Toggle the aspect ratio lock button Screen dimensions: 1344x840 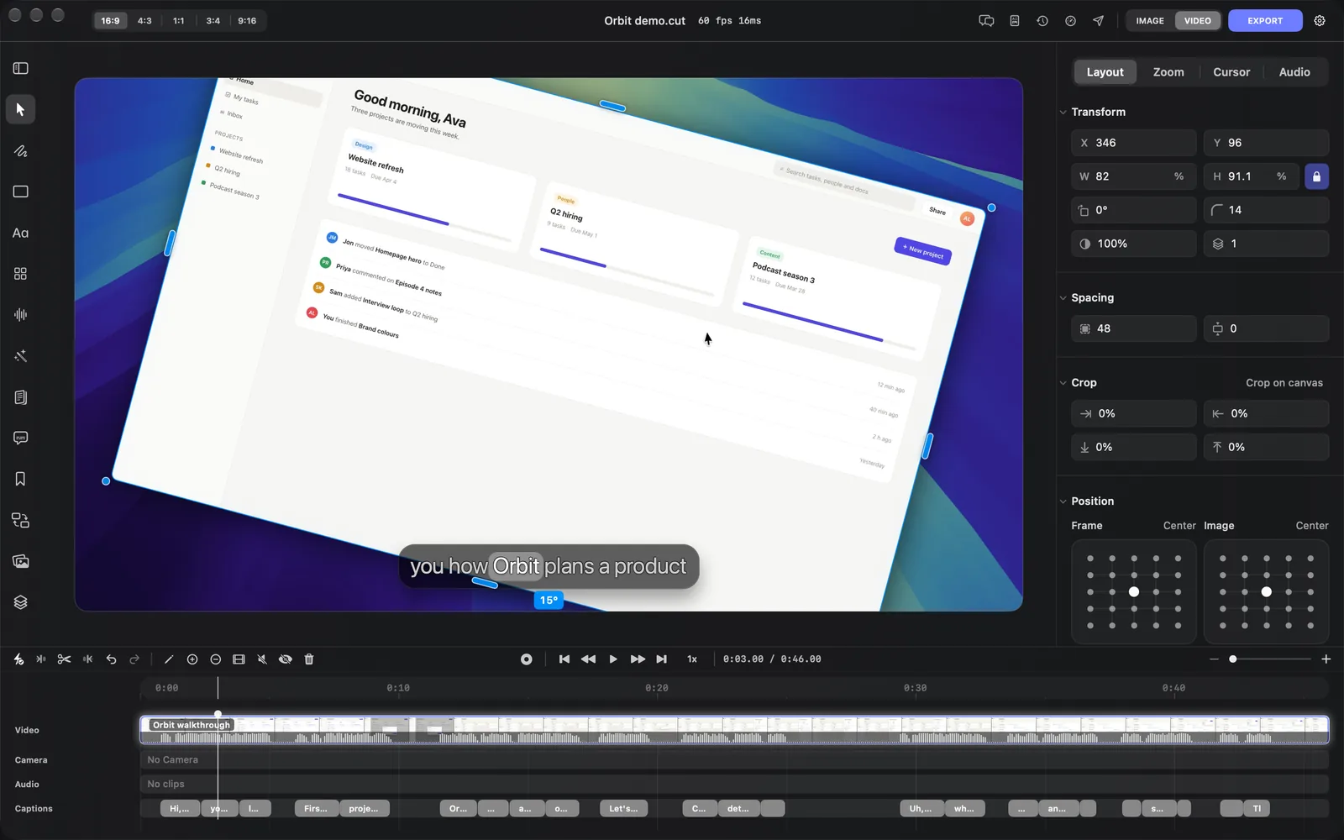point(1316,176)
